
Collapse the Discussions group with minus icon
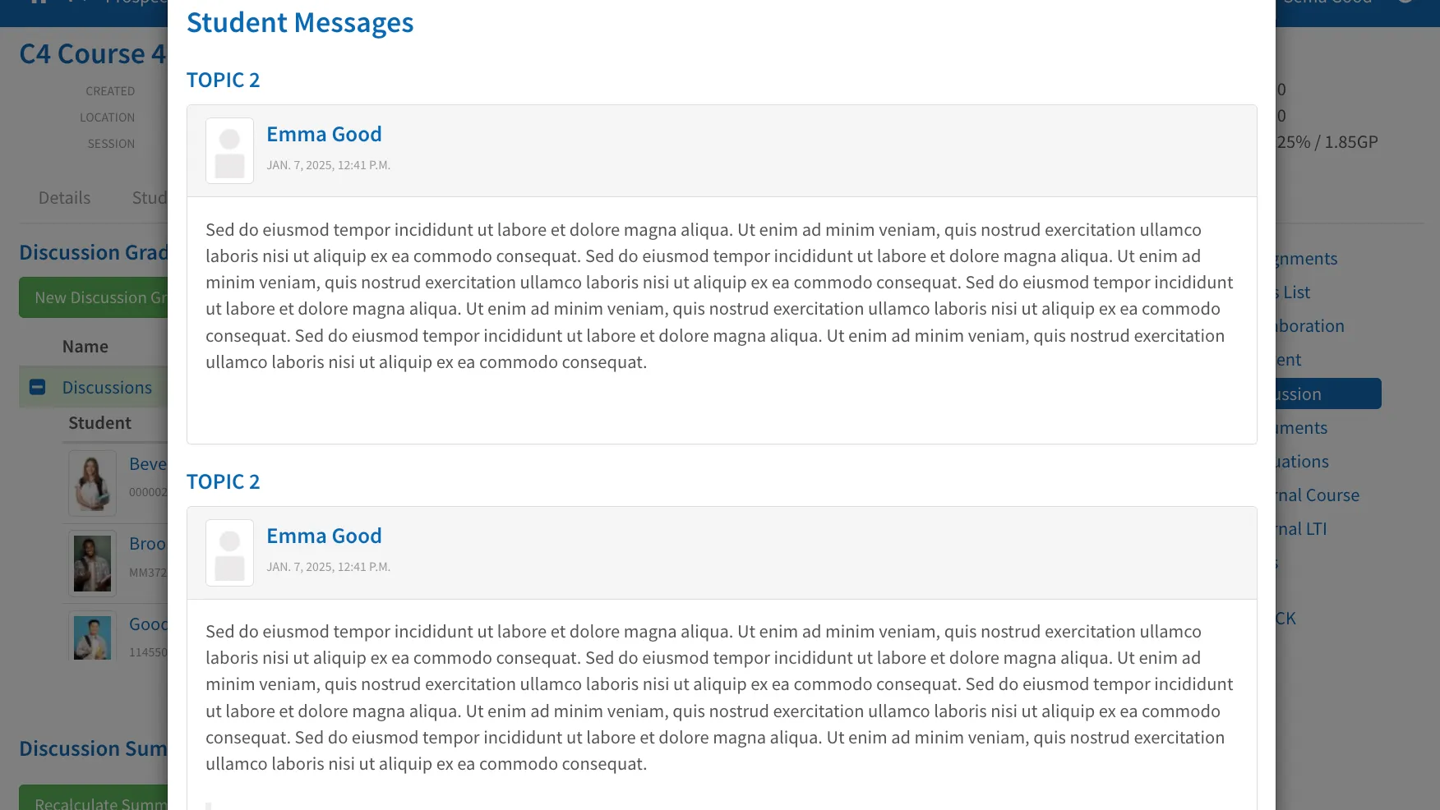click(37, 387)
